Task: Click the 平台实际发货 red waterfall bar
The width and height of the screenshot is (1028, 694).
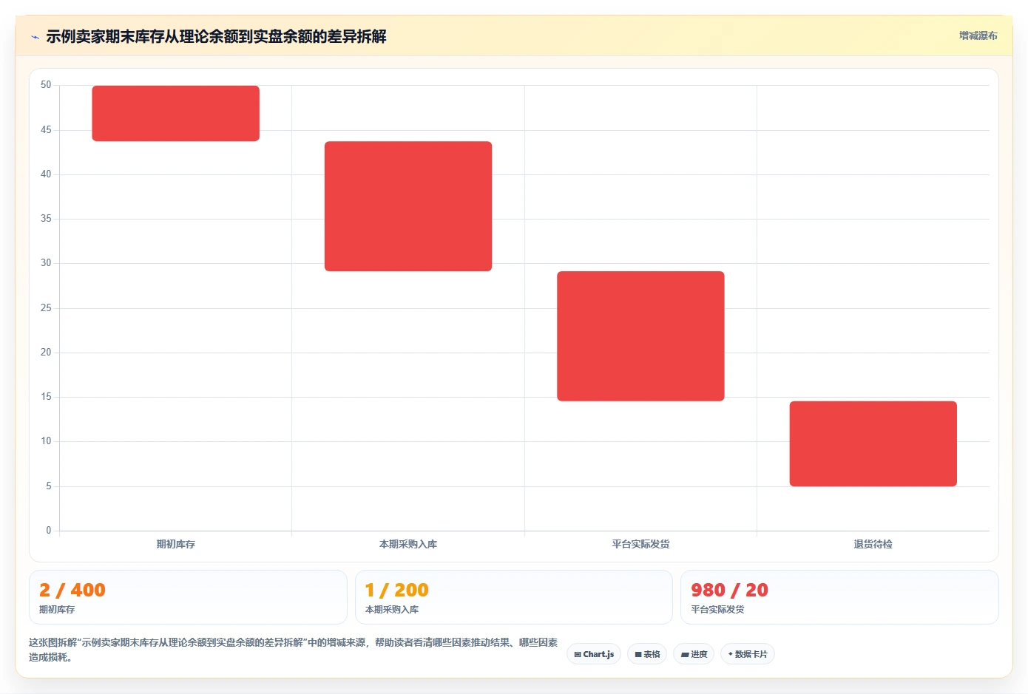Action: [x=640, y=336]
